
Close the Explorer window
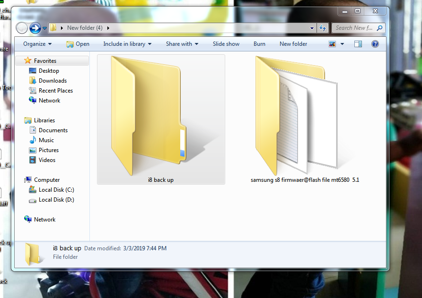point(375,11)
